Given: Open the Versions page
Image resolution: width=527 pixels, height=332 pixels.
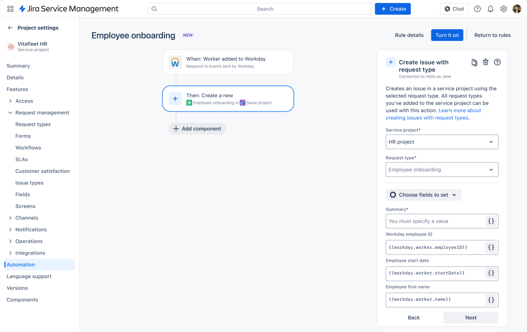Looking at the screenshot, I should [x=17, y=288].
